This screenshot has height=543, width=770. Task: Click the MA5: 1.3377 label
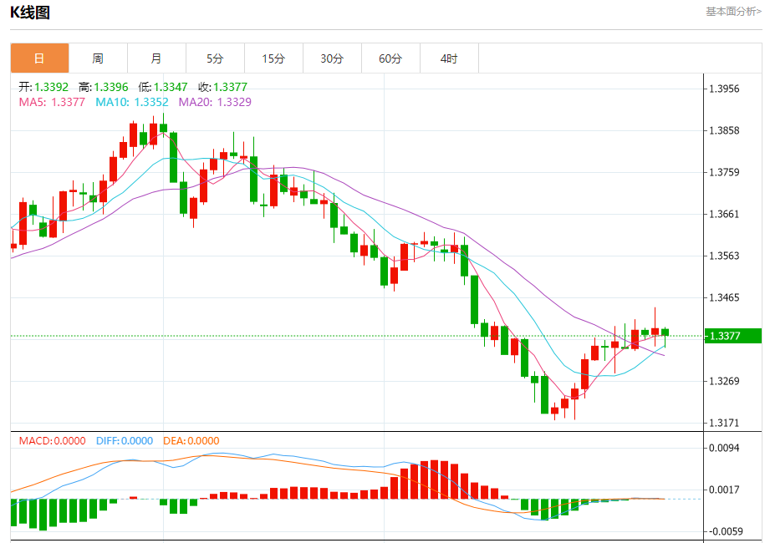tap(52, 102)
